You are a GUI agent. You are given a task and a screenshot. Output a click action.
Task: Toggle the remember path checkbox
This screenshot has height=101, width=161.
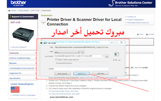tap(56, 59)
